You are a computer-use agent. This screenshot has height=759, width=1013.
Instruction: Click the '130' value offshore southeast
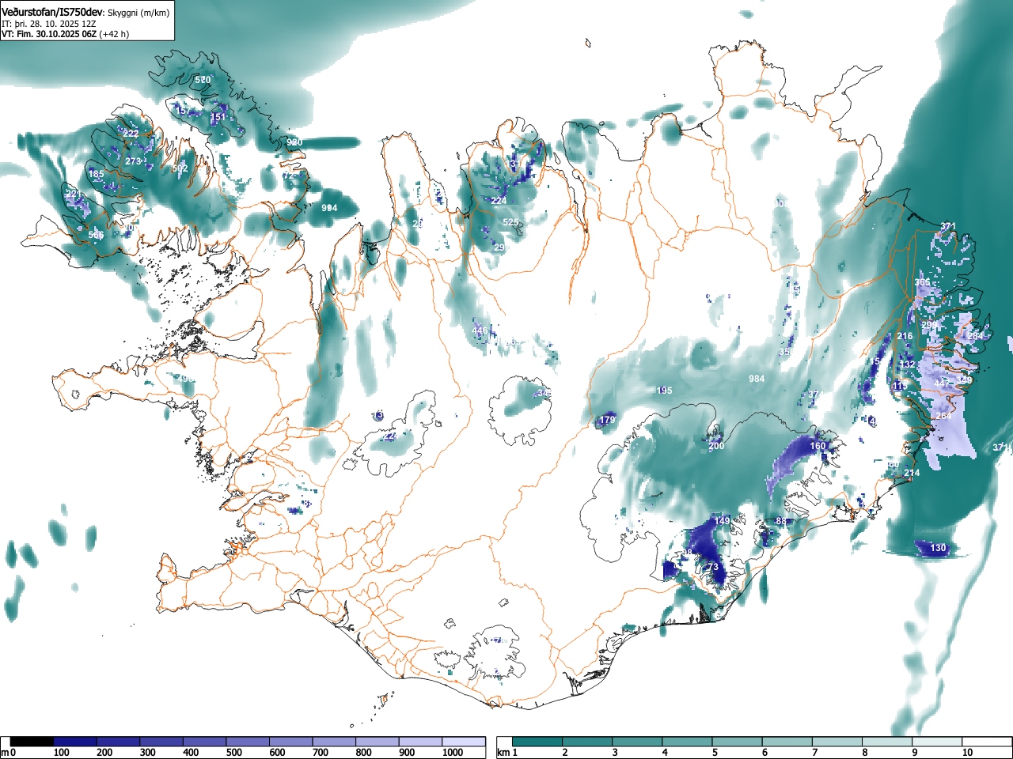938,548
